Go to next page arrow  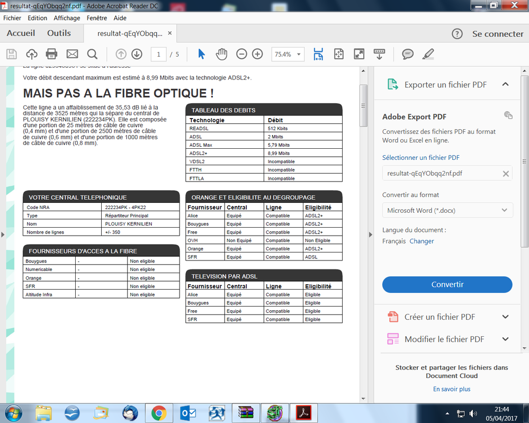pos(137,54)
